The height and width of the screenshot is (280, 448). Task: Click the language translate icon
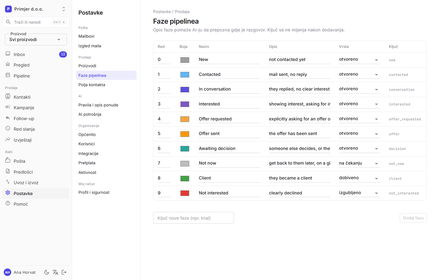55,272
